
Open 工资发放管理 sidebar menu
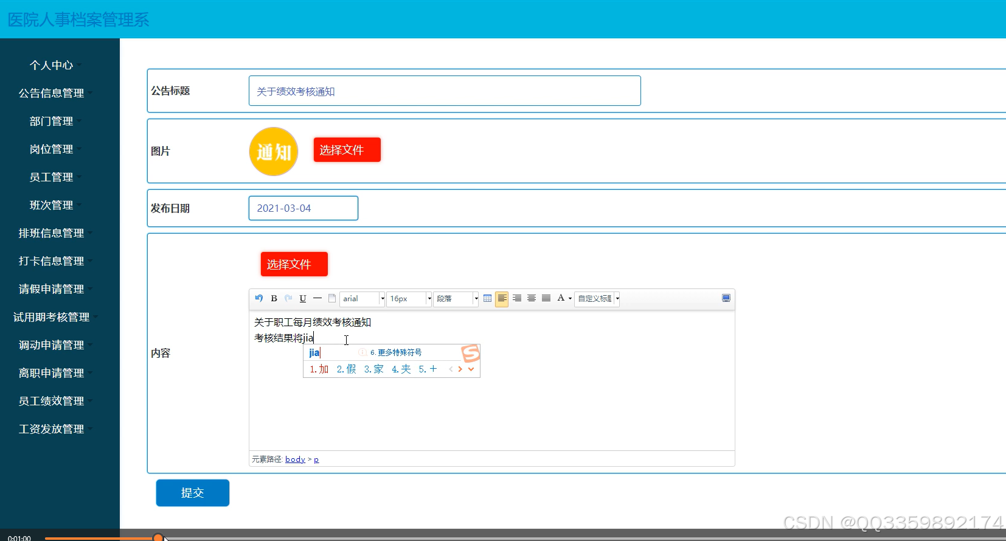[x=52, y=429]
